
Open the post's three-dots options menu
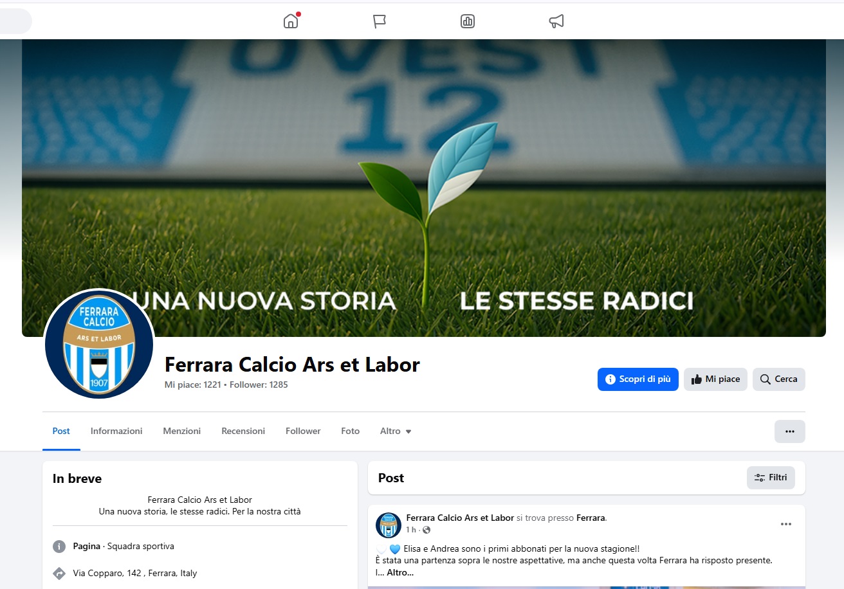tap(785, 524)
